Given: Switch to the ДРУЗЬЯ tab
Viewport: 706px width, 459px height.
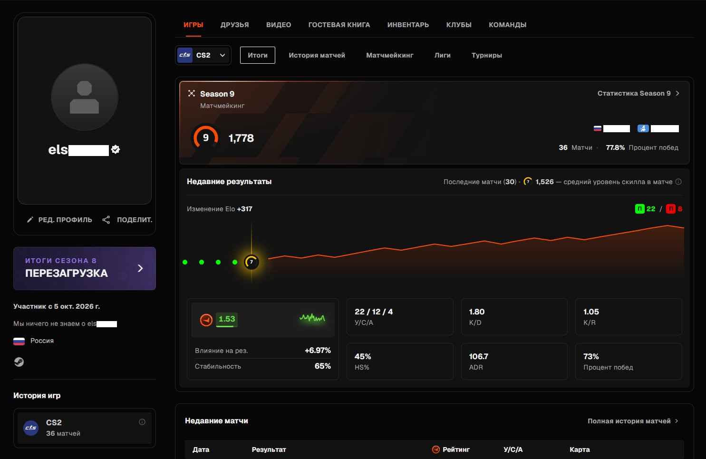Looking at the screenshot, I should (235, 25).
